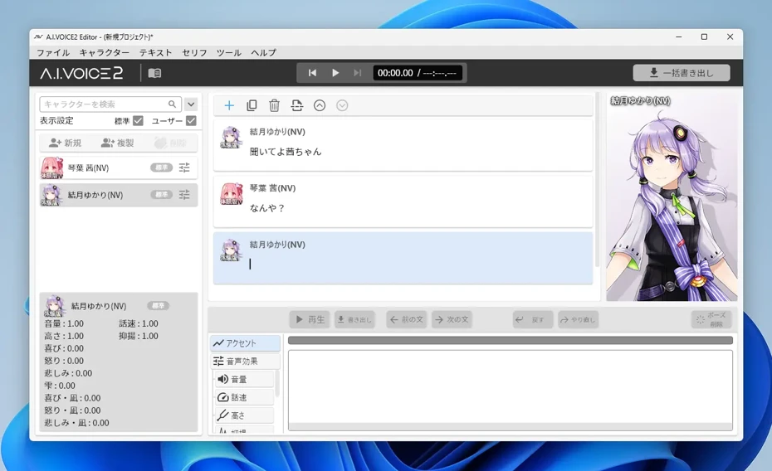Select the 音量 volume effect
The width and height of the screenshot is (772, 471).
click(x=244, y=379)
